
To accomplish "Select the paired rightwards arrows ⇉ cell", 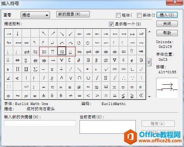I will click(62, 51).
